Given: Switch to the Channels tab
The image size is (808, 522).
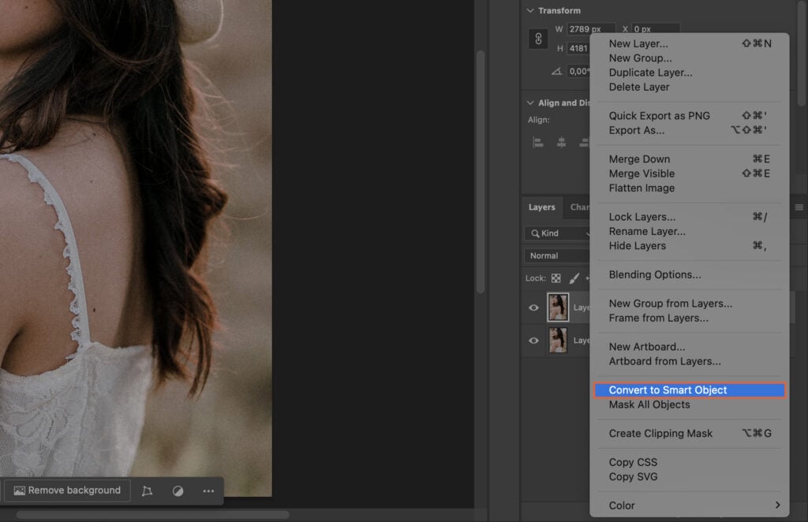Looking at the screenshot, I should pos(582,207).
